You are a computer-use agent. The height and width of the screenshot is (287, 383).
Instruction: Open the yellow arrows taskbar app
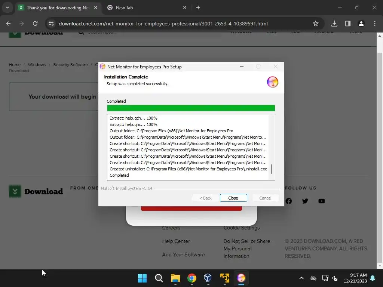[x=225, y=278]
